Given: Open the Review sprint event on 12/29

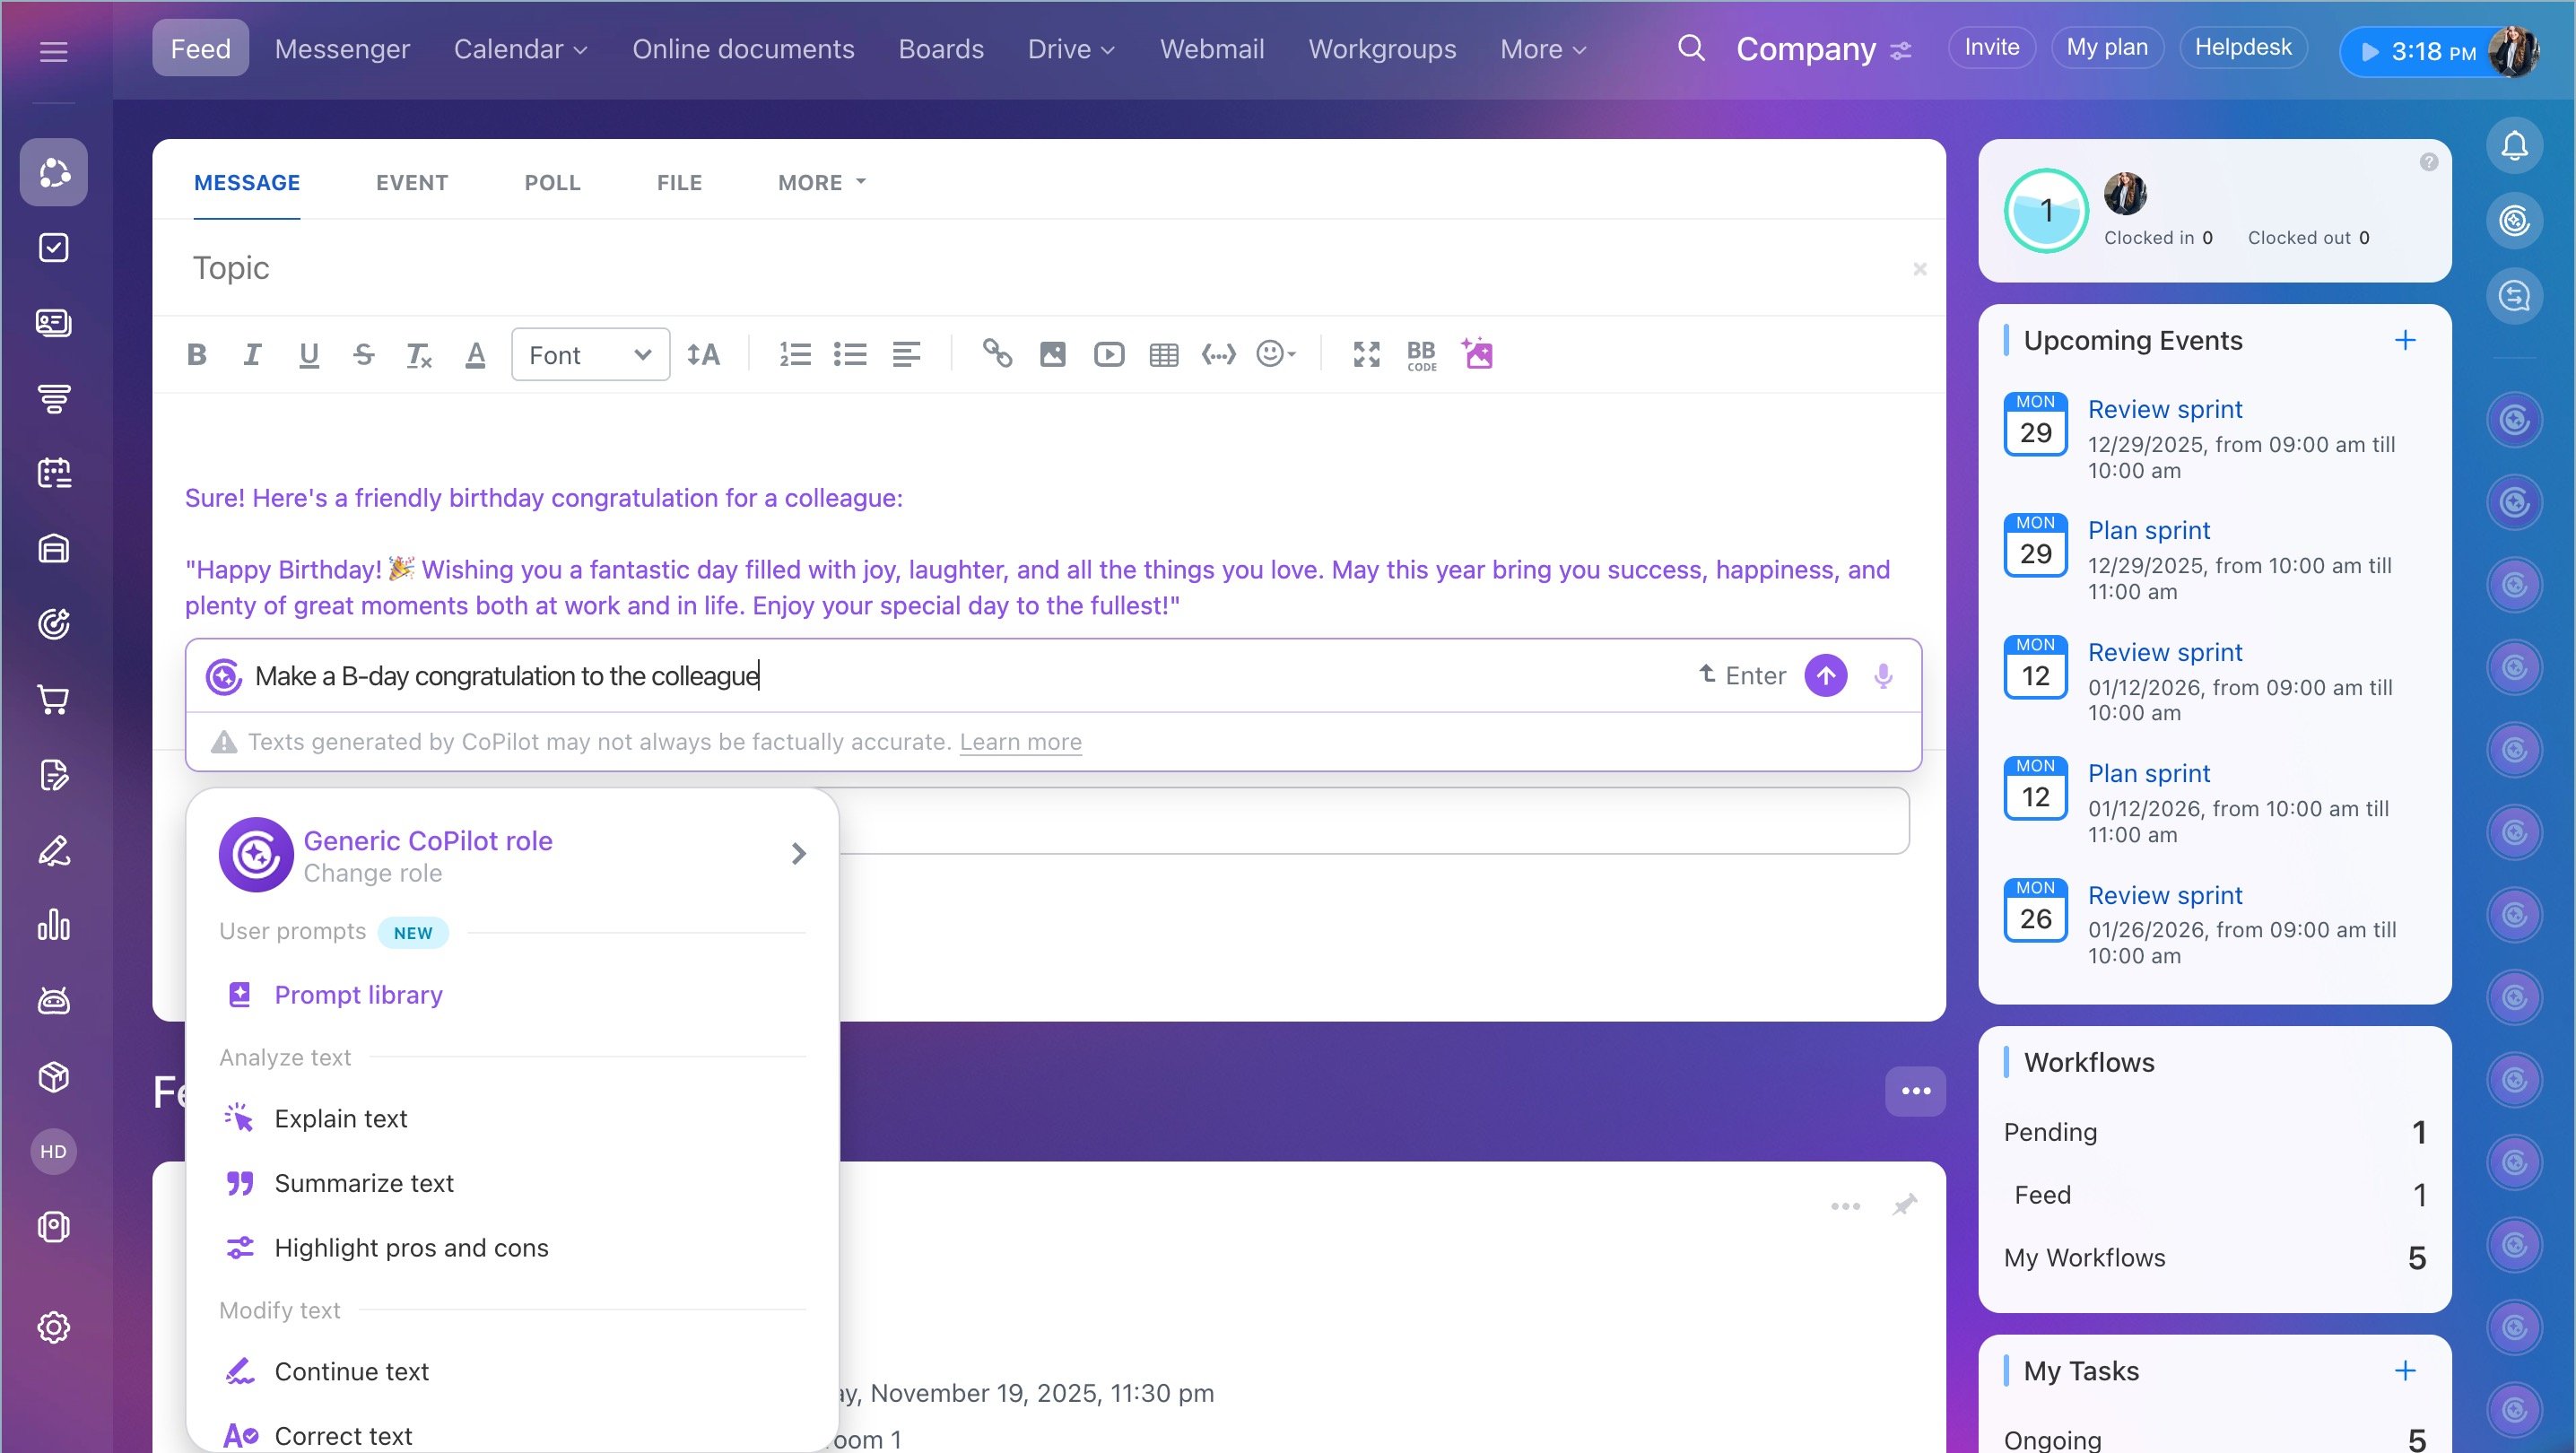Looking at the screenshot, I should tap(2164, 409).
